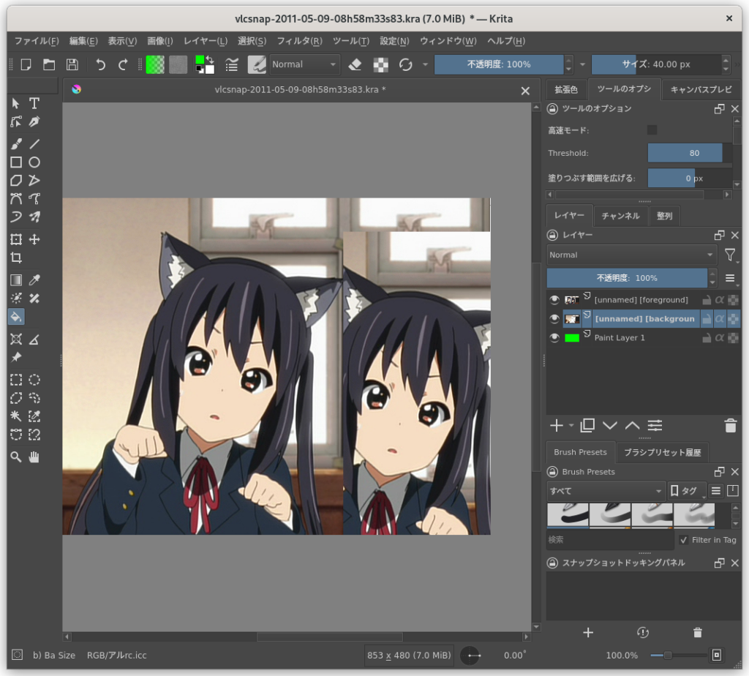This screenshot has width=749, height=676.
Task: Select the Zoom tool
Action: tap(16, 457)
